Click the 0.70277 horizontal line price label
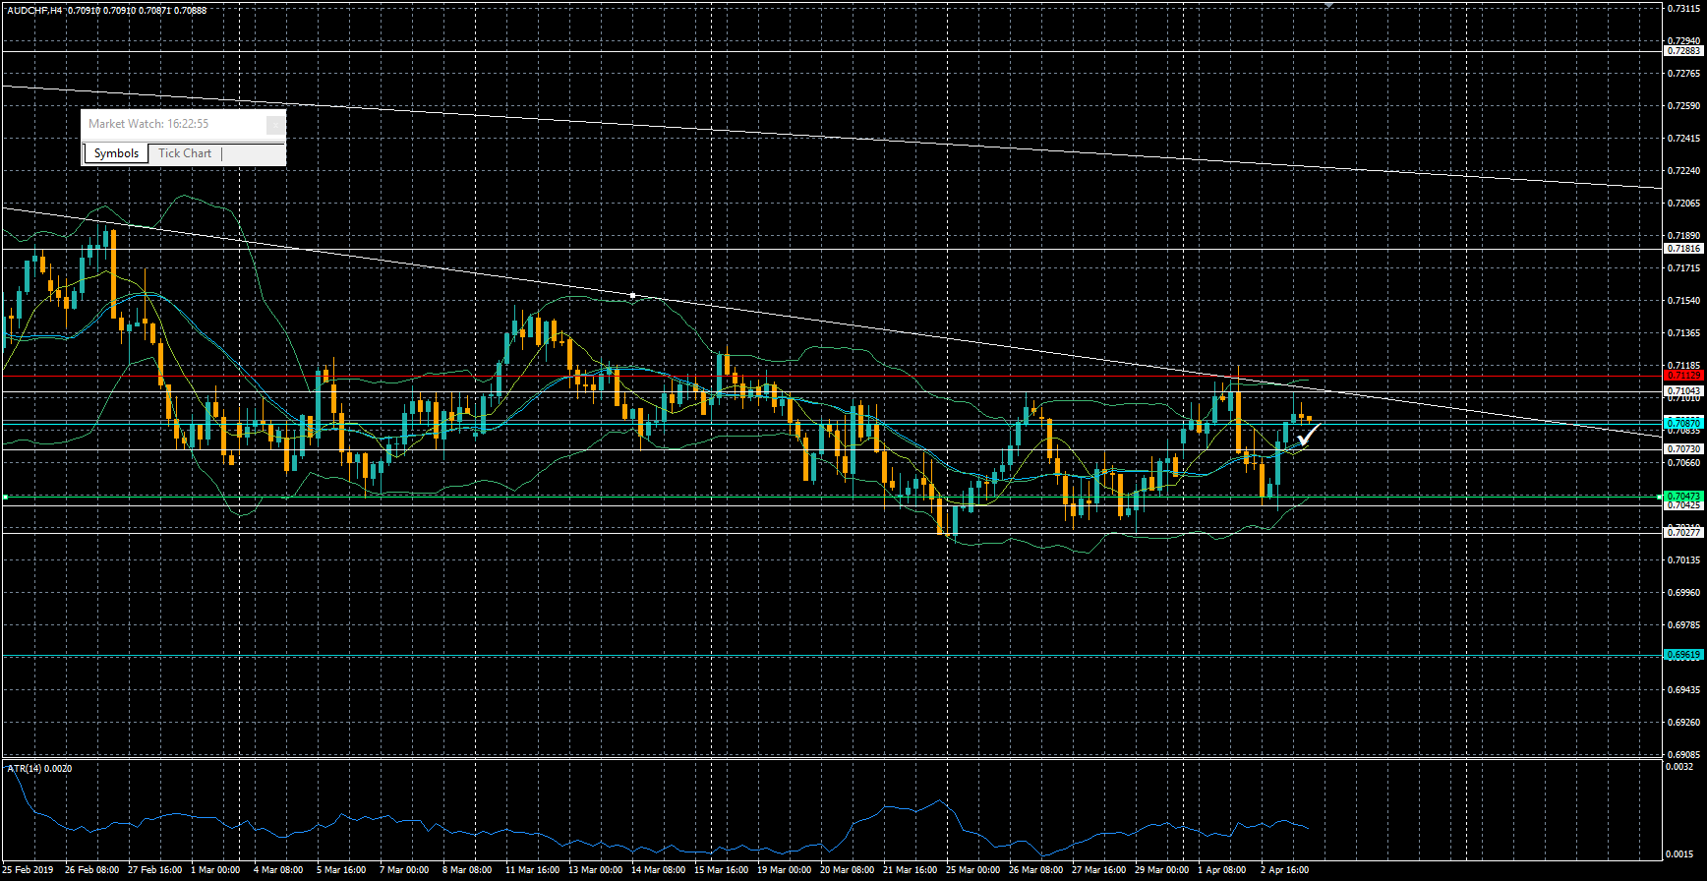 (1683, 532)
